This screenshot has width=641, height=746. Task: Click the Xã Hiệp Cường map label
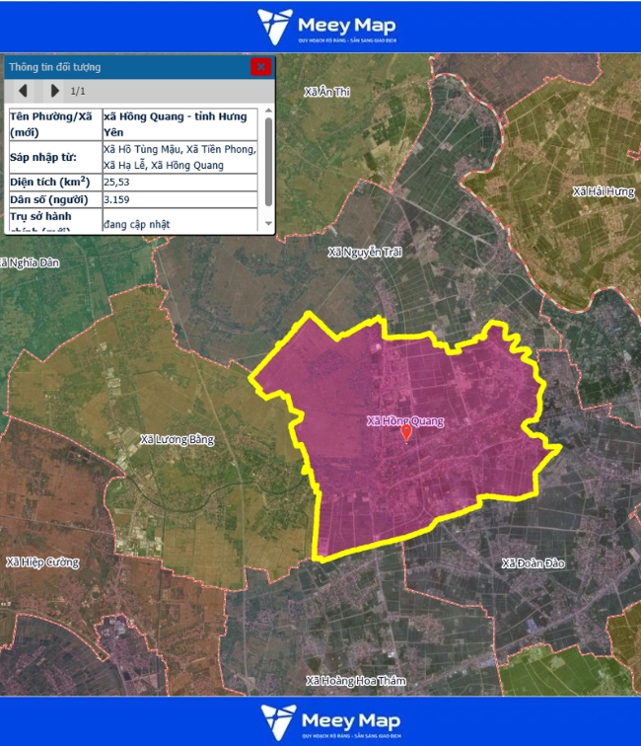tap(41, 562)
